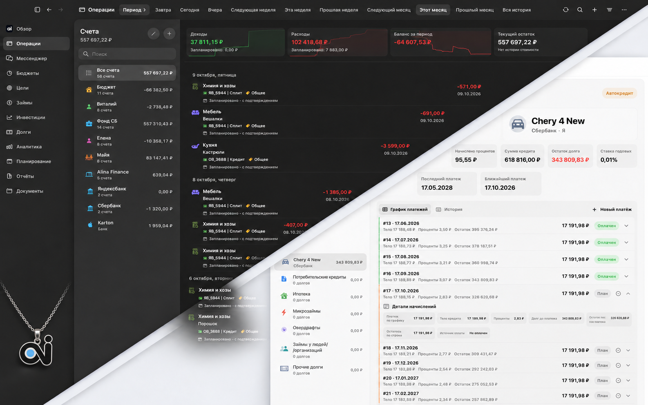Click the Новый платёж button
The image size is (648, 405).
point(612,209)
